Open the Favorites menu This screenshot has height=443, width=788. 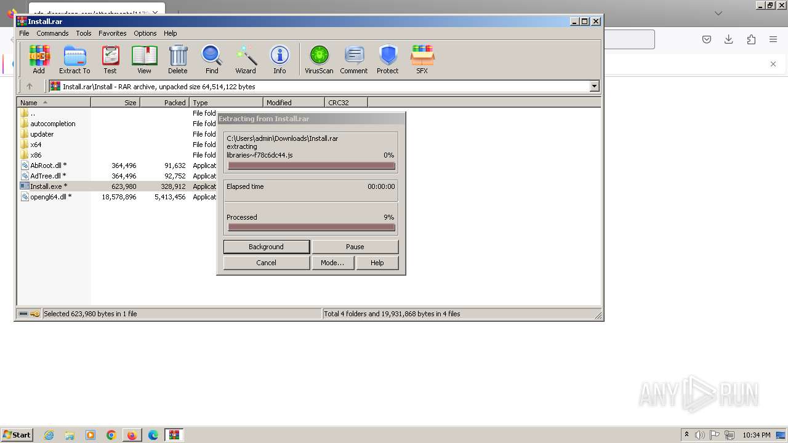[113, 33]
